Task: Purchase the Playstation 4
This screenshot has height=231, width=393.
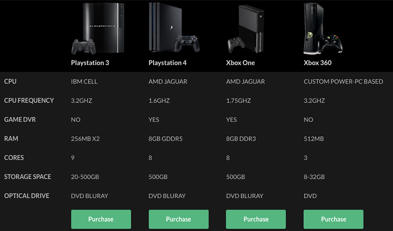Action: (178, 219)
